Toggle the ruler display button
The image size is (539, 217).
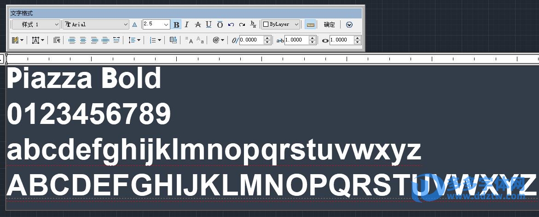(x=310, y=25)
